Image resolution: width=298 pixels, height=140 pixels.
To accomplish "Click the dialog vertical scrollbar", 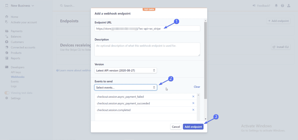I will point(205,60).
